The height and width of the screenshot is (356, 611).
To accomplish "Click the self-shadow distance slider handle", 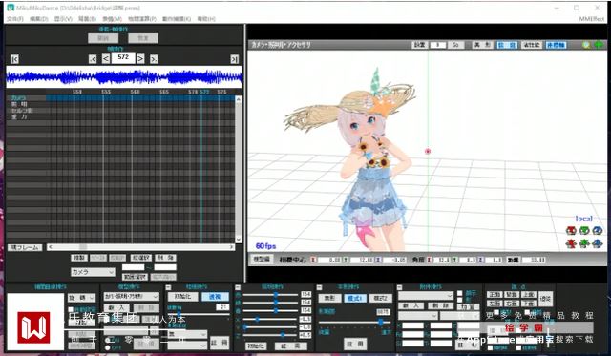I will 380,322.
